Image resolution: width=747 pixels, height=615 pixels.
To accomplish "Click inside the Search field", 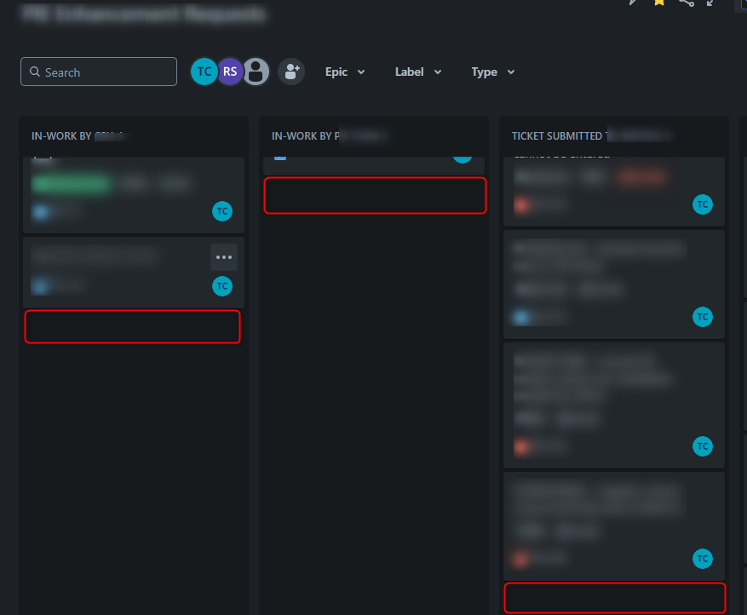I will point(98,72).
